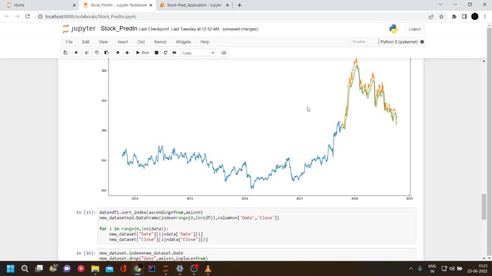Restart kernel and run all cells icon

coord(175,52)
